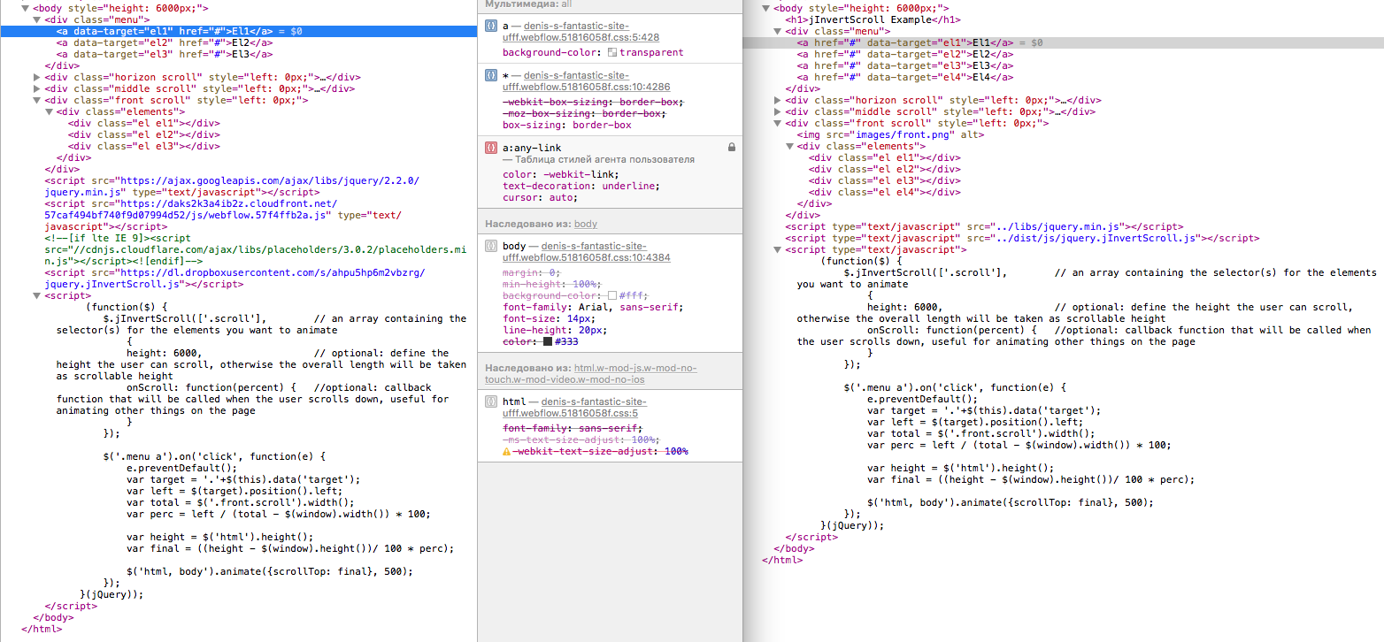Click 'text-decoration: underline' property
Image resolution: width=1384 pixels, height=642 pixels.
click(581, 187)
